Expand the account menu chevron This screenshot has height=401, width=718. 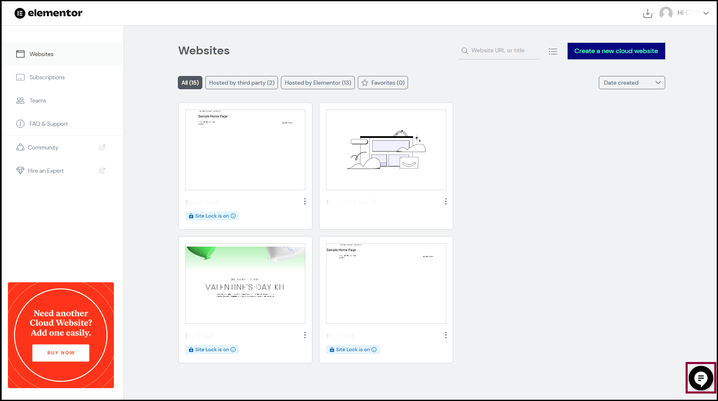tap(706, 13)
